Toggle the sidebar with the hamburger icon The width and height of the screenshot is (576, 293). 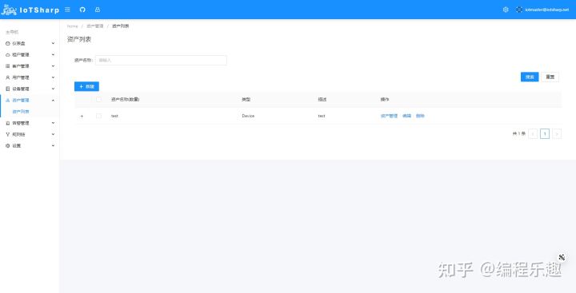click(x=67, y=10)
